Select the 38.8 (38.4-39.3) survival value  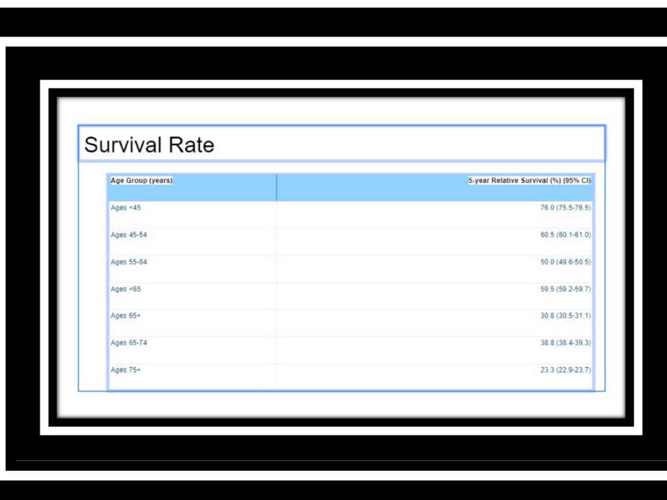(565, 343)
